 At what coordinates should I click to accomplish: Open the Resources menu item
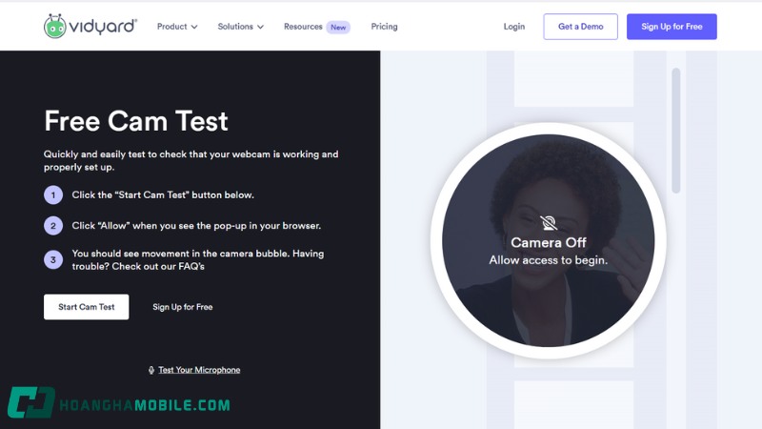coord(303,27)
